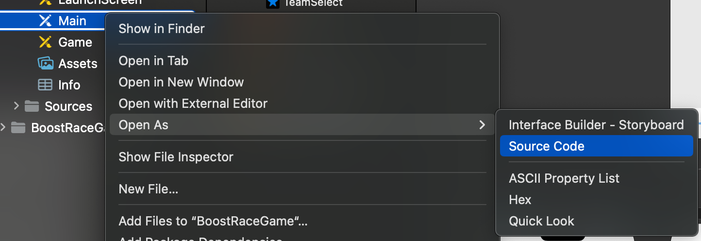Image resolution: width=701 pixels, height=241 pixels.
Task: Click the Open As submenu chevron
Action: pyautogui.click(x=482, y=125)
